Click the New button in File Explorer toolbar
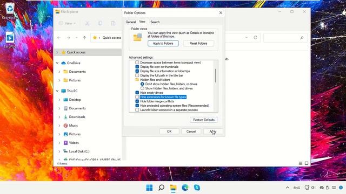Image resolution: width=346 pixels, height=194 pixels. click(68, 23)
